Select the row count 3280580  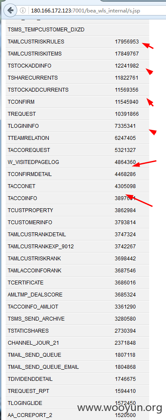125,319
